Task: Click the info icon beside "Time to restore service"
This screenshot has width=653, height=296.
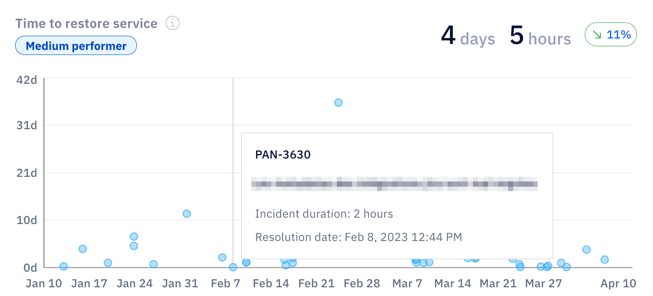Action: tap(173, 23)
